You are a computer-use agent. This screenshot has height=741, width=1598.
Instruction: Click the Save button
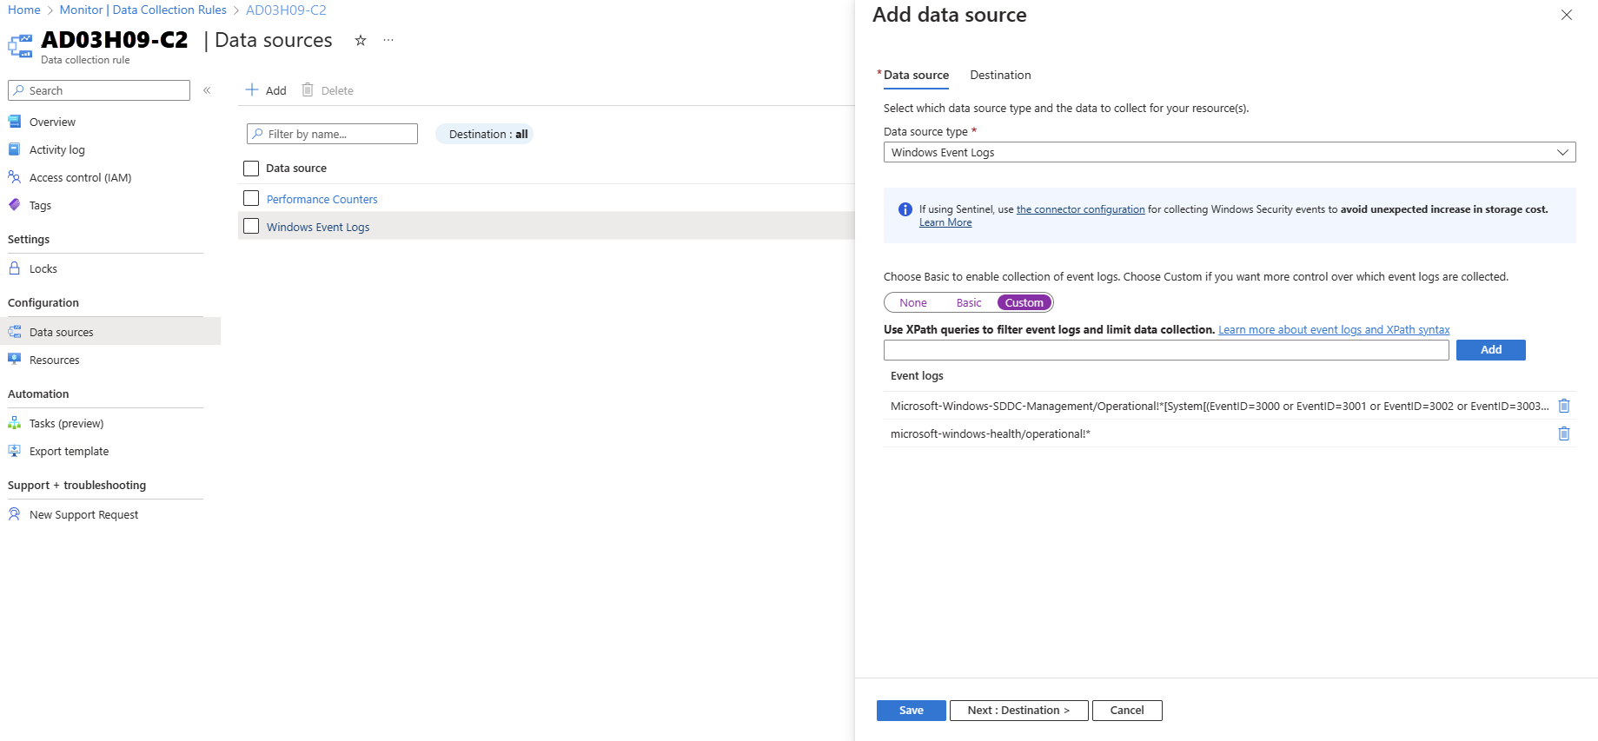(x=912, y=711)
